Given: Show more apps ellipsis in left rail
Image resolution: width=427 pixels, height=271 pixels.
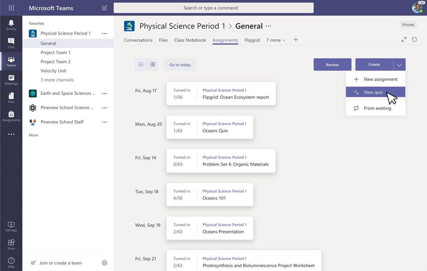Looking at the screenshot, I should (11, 134).
